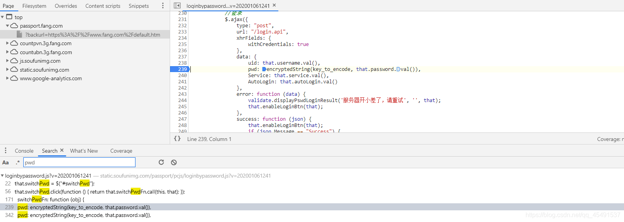Click the withCredentials: true code line
Viewport: 624px width, 222px height.
(x=278, y=44)
